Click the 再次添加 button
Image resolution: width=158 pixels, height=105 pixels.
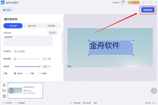tap(52, 33)
